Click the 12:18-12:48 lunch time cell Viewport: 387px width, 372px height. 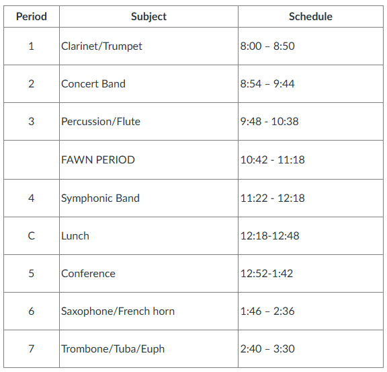click(x=310, y=236)
